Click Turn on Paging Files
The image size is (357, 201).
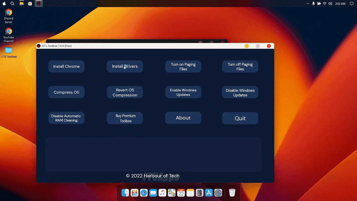tap(183, 66)
